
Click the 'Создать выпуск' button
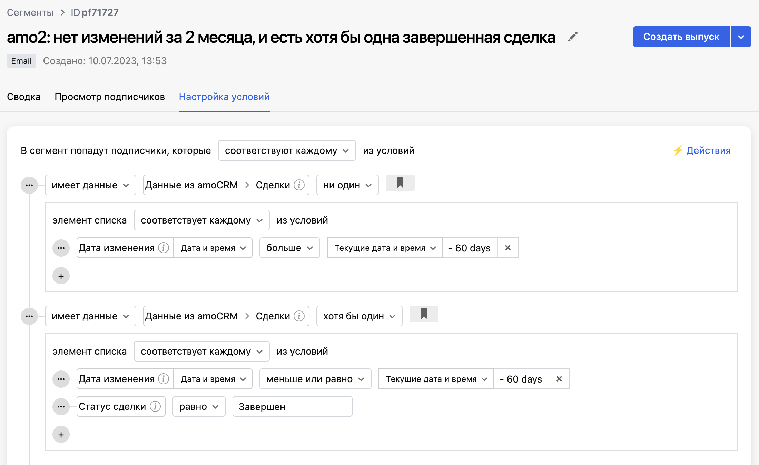pyautogui.click(x=681, y=37)
